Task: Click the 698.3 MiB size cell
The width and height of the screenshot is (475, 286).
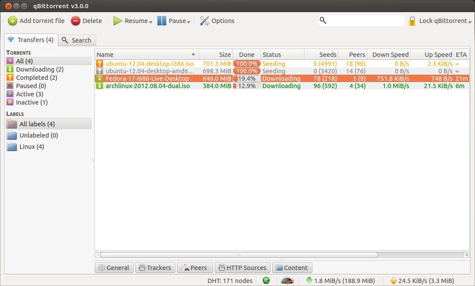Action: (x=217, y=71)
